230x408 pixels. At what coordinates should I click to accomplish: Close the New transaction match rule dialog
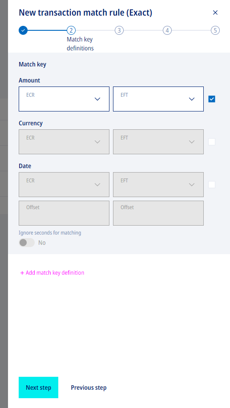215,12
